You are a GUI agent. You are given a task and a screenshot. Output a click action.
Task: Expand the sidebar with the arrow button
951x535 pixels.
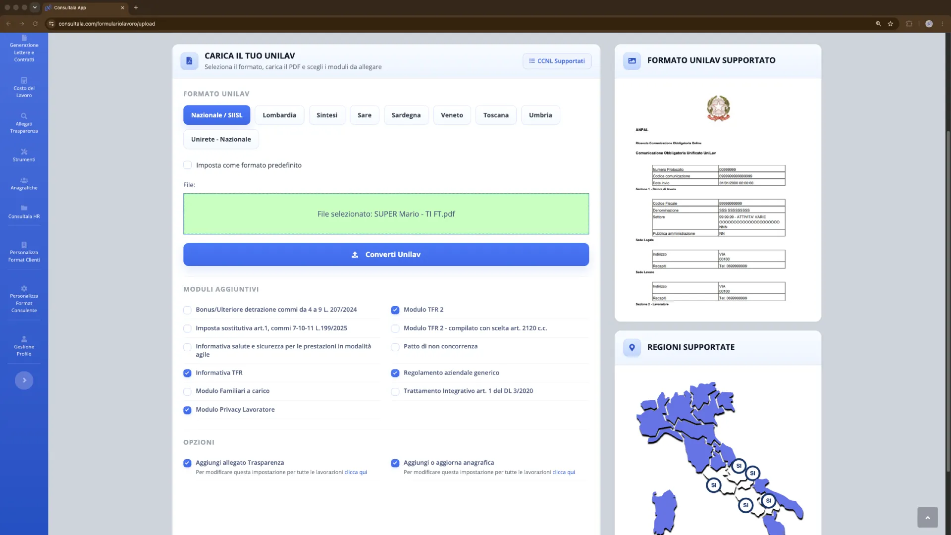24,380
